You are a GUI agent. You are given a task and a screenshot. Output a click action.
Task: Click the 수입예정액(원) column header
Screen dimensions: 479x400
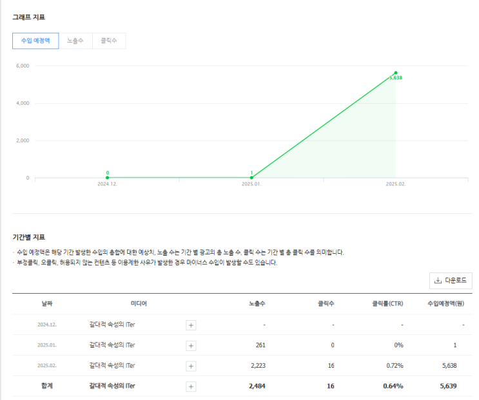[x=446, y=303]
